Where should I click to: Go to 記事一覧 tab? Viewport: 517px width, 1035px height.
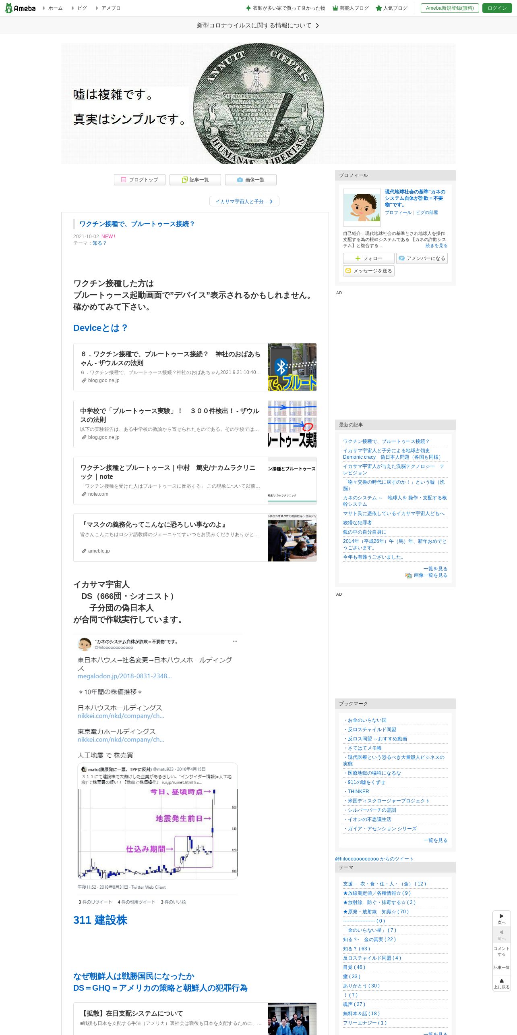pos(195,180)
